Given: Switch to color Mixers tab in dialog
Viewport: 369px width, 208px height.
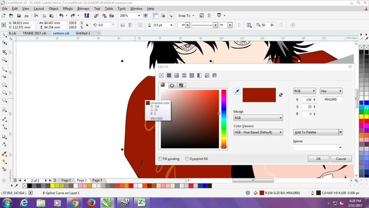Looking at the screenshot, I should point(172,85).
